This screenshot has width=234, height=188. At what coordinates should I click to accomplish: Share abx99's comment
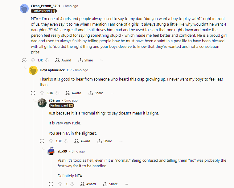[110, 184]
